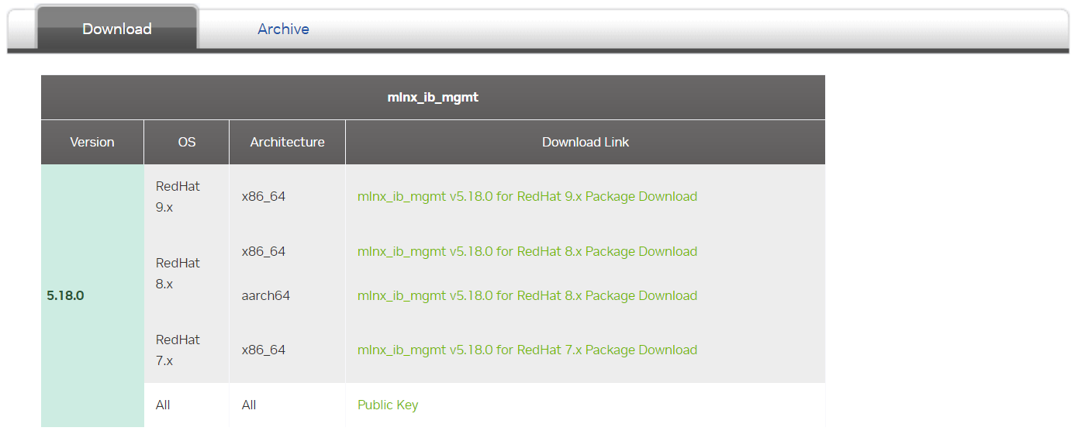Select the RedHat 7.x OS cell
Image resolution: width=1078 pixels, height=431 pixels.
pyautogui.click(x=187, y=350)
